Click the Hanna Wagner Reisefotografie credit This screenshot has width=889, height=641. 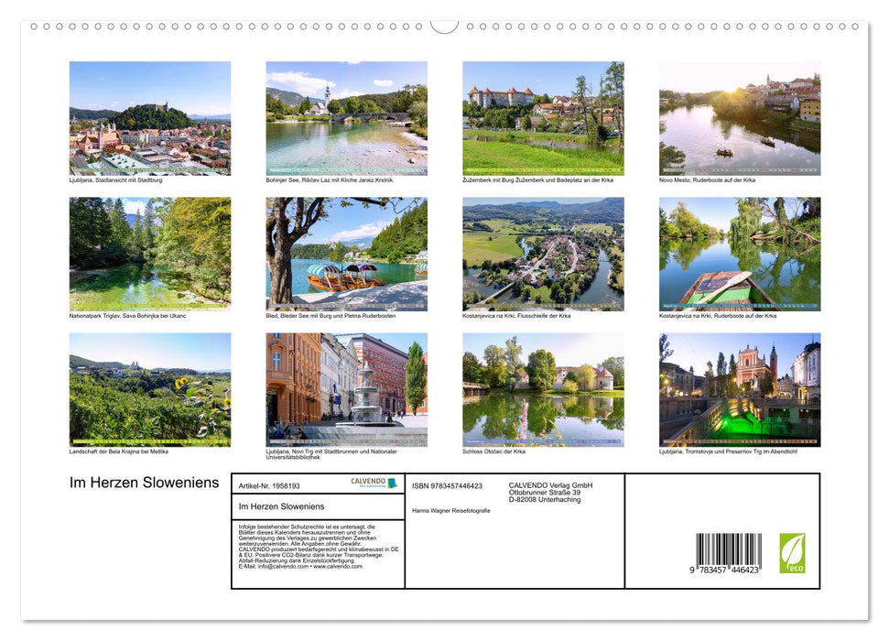tap(450, 511)
